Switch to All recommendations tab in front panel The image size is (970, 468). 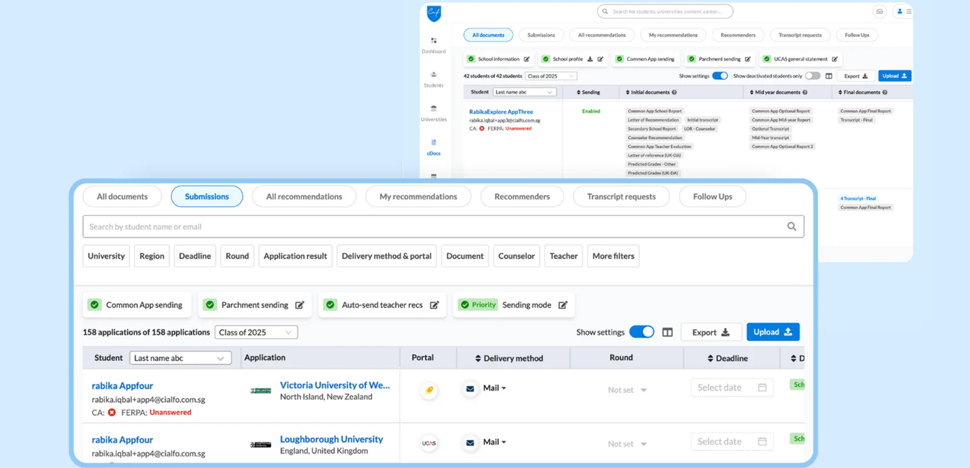[304, 196]
